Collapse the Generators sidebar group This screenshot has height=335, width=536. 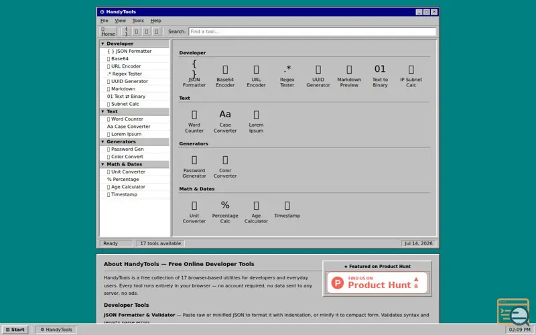[x=135, y=141]
